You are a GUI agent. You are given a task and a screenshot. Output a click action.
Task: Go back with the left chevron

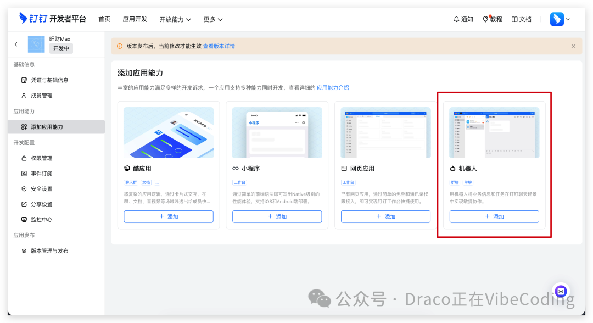tap(16, 44)
